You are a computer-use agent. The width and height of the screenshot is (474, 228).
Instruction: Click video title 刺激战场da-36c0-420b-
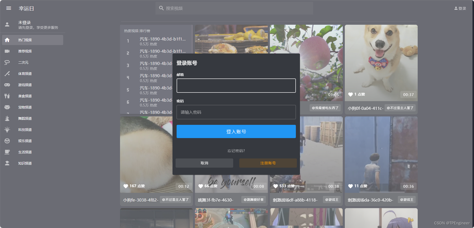[x=371, y=200]
